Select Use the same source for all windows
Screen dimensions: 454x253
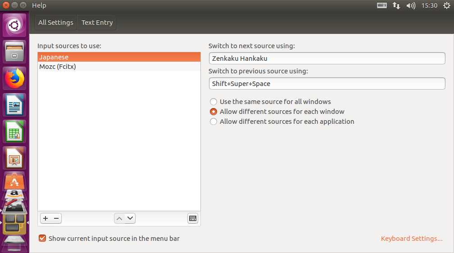tap(270, 102)
